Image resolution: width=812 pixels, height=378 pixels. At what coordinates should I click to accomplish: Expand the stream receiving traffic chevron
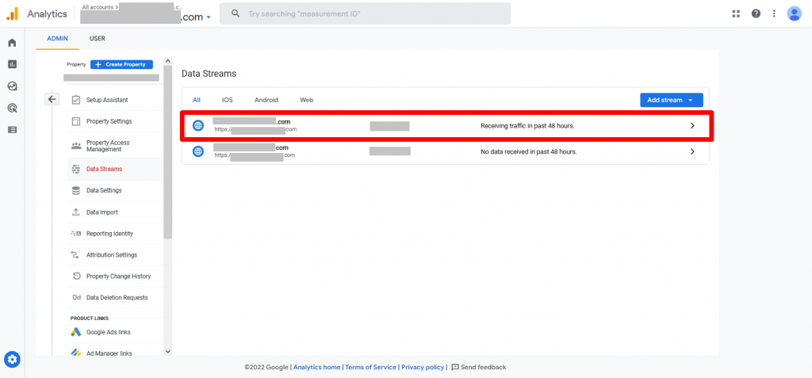click(x=693, y=125)
